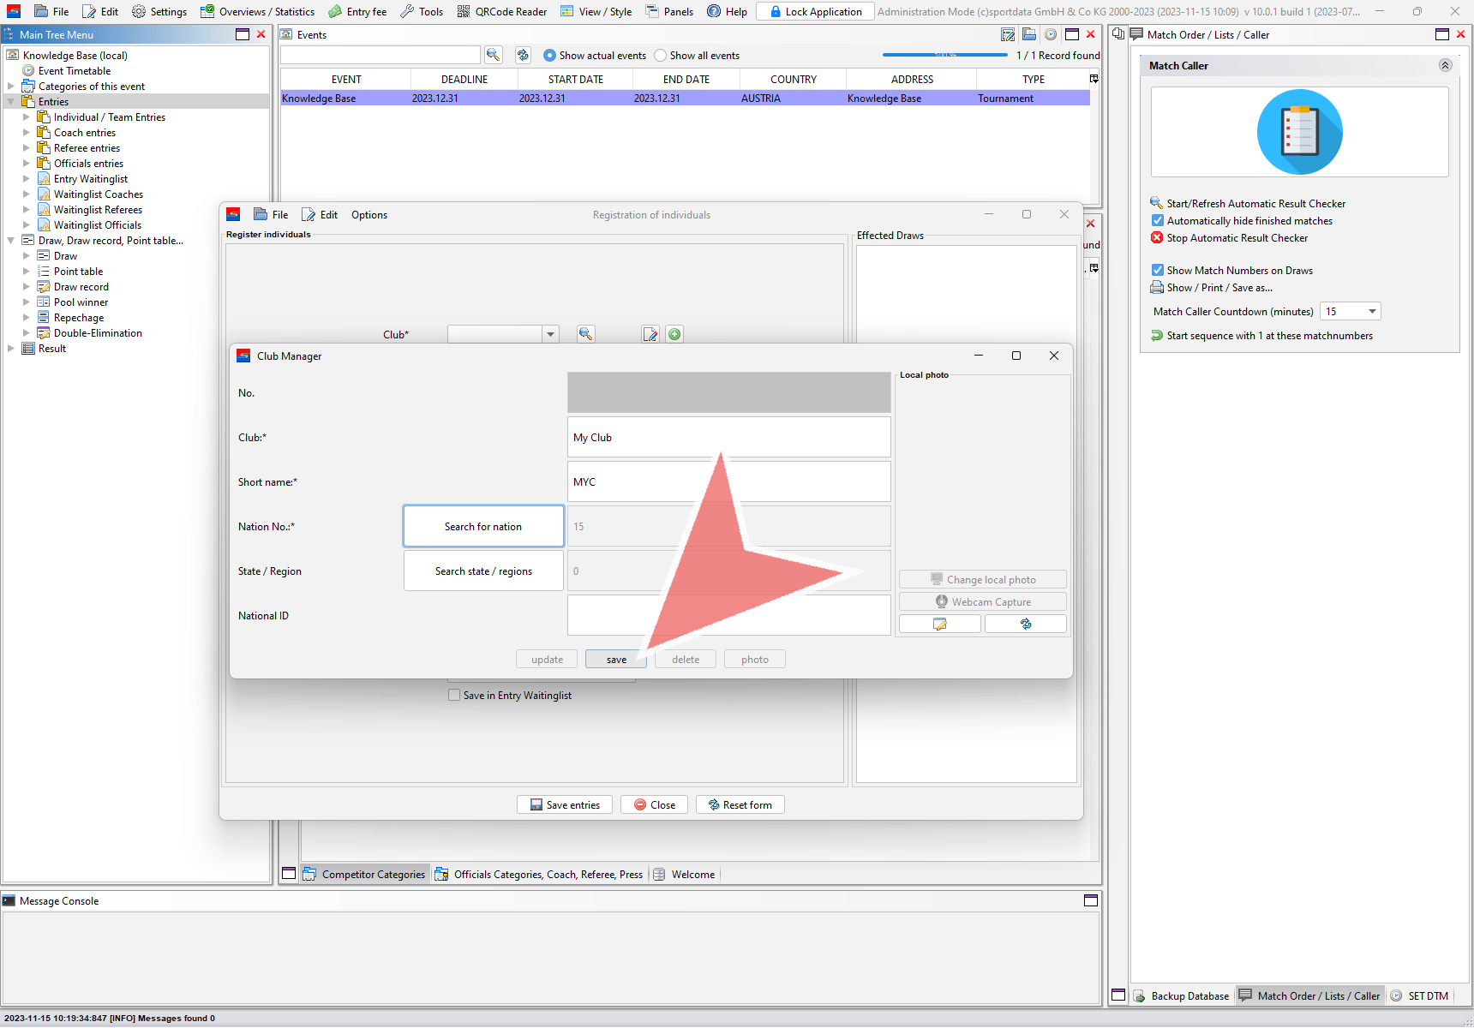The width and height of the screenshot is (1474, 1028).
Task: Open Match Caller Countdown minutes dropdown
Action: (x=1372, y=311)
